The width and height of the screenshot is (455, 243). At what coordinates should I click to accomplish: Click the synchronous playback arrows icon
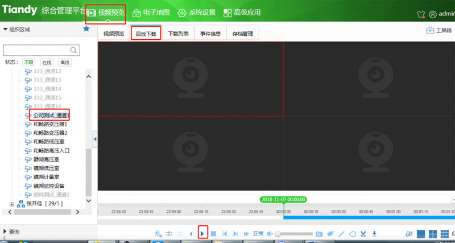coord(169,233)
